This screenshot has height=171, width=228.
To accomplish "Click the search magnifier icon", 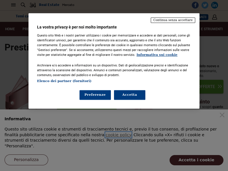I will (x=23, y=5).
